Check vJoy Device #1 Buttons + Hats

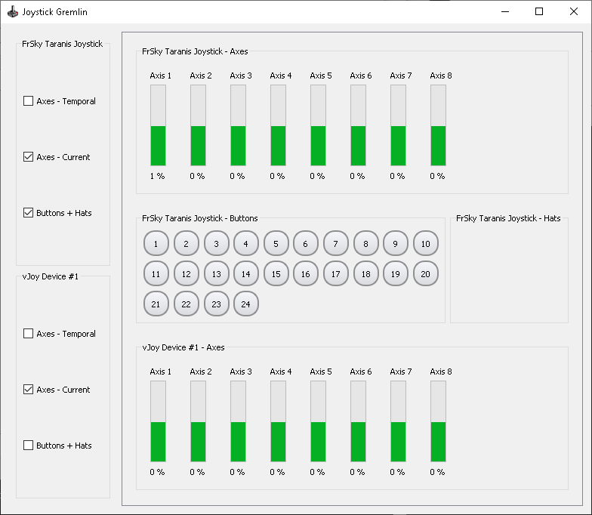[x=29, y=446]
